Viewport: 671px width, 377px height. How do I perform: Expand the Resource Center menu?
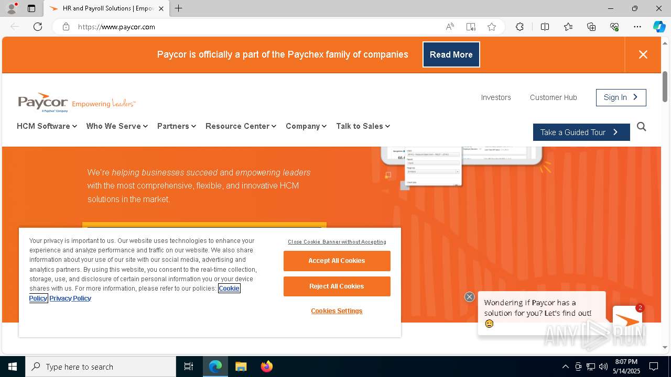[241, 126]
